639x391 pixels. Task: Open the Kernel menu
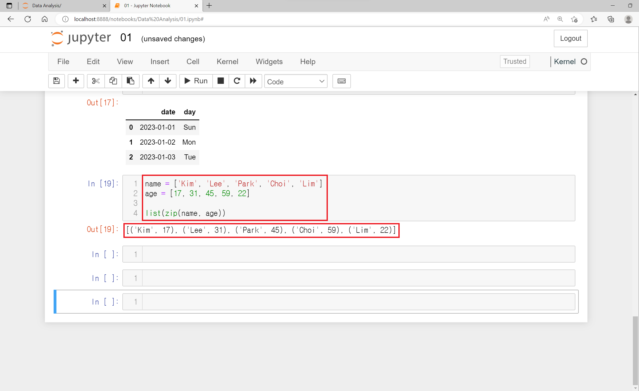(227, 62)
